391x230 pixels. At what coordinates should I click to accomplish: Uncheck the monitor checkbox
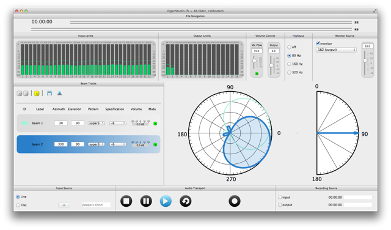pos(318,43)
